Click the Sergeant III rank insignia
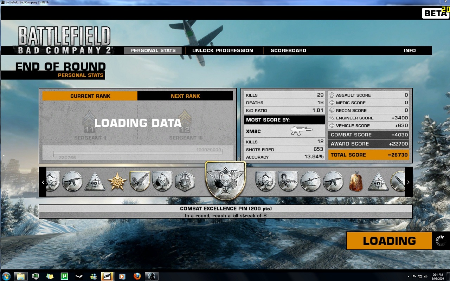This screenshot has width=450, height=281. (185, 121)
